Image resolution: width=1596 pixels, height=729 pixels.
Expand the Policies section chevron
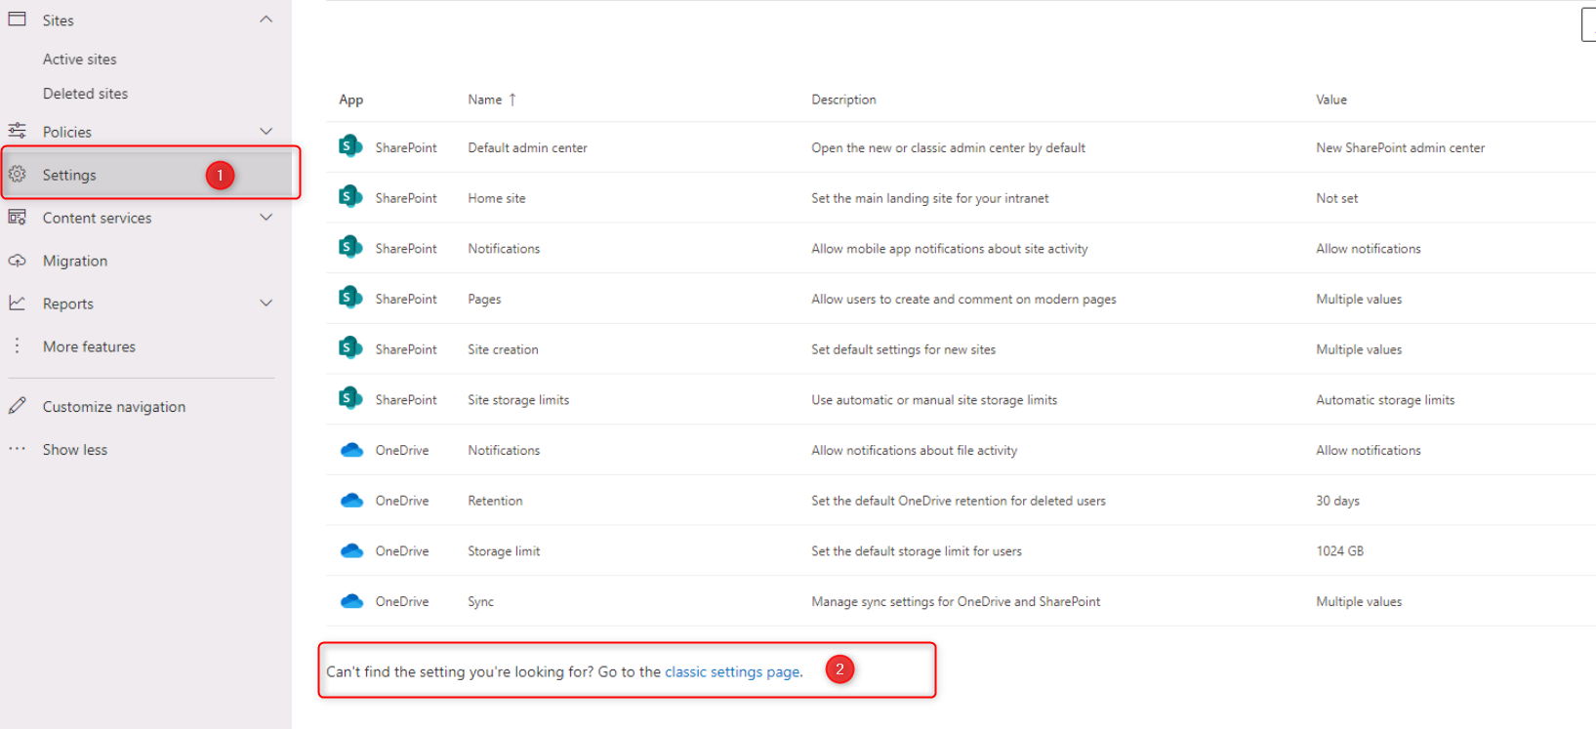click(266, 131)
